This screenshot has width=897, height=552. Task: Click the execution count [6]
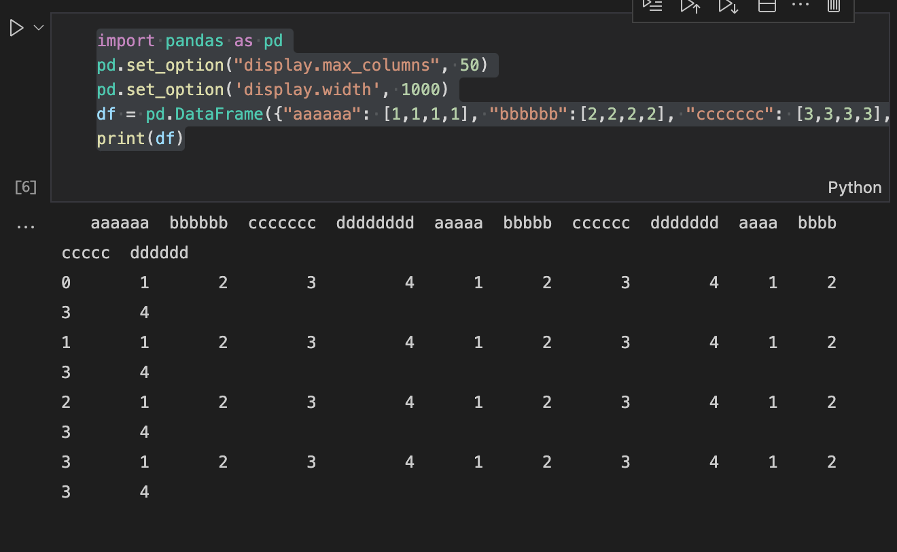(25, 187)
